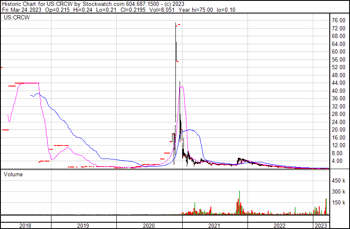Click the 20.00 price axis label

(x=338, y=130)
